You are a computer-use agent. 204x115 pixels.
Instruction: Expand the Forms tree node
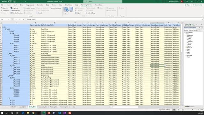point(186,46)
